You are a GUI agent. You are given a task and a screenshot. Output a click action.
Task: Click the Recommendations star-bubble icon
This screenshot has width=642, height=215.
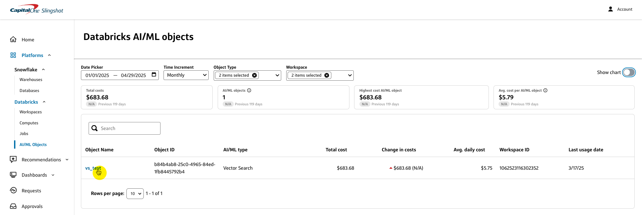tap(13, 159)
